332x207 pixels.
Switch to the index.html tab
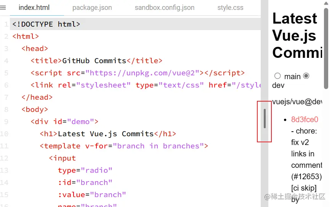click(34, 8)
